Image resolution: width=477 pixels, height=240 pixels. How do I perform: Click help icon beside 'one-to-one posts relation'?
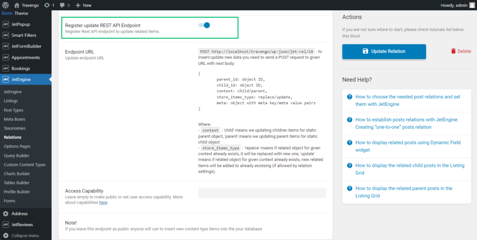point(349,120)
